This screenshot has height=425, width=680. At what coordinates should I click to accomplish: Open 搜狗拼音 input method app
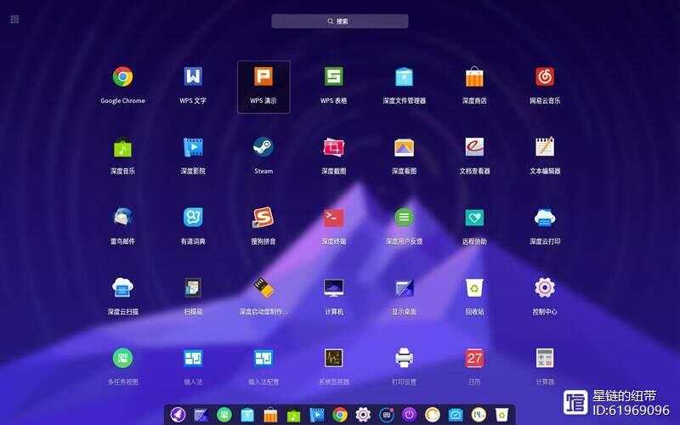point(263,218)
